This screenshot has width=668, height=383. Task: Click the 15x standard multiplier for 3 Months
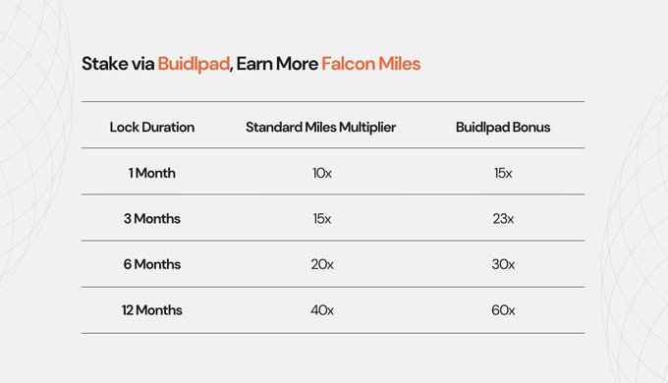point(322,219)
